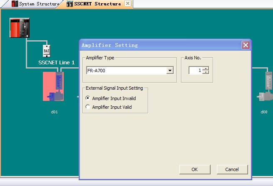This screenshot has width=273, height=186.
Task: Close the SSCNET Structure tab
Action: 127,4
